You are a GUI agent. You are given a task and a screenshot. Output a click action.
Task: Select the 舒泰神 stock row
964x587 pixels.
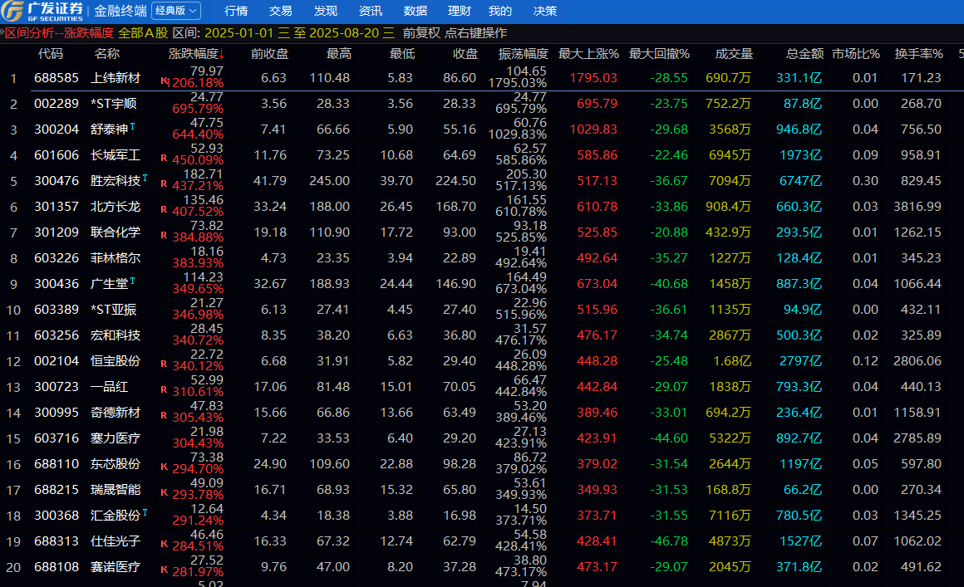(x=482, y=129)
